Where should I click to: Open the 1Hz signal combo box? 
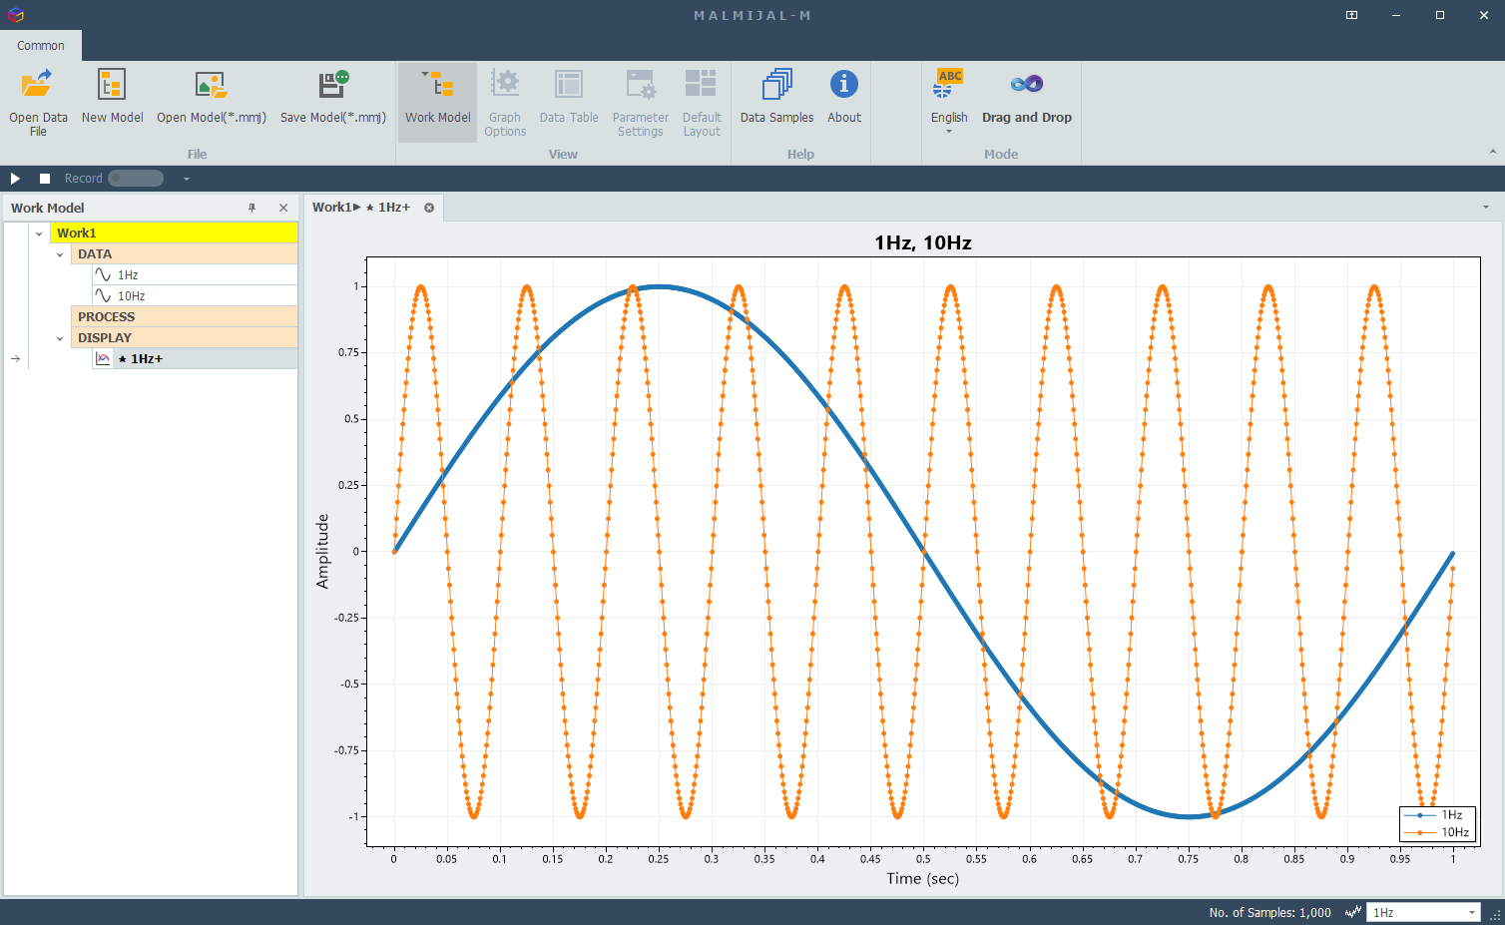[x=1424, y=912]
